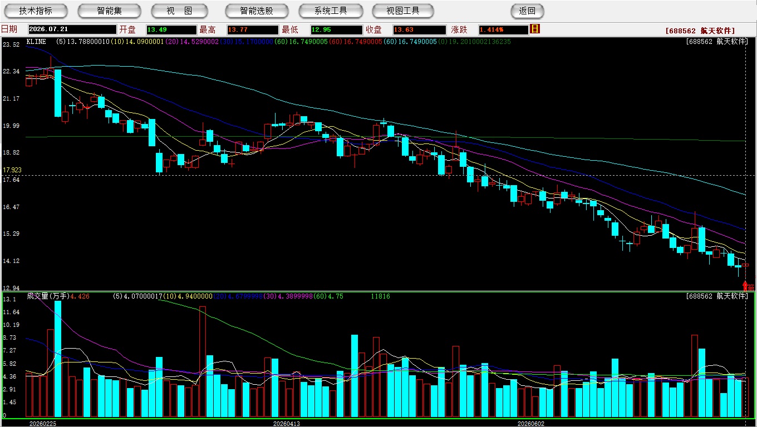Click the 开盘 value field 13.49
The height and width of the screenshot is (427, 757).
tap(171, 29)
